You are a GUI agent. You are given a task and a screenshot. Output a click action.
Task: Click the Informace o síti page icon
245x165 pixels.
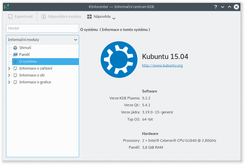click(15, 75)
